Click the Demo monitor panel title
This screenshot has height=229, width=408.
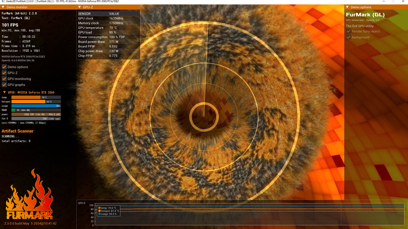pos(18,7)
